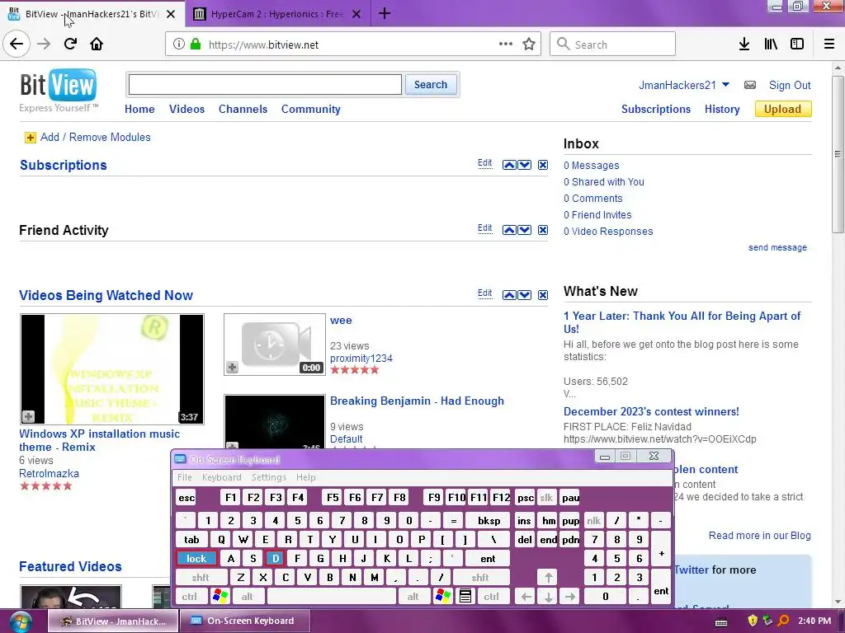This screenshot has height=633, width=845.
Task: Click the send message link
Action: click(777, 247)
